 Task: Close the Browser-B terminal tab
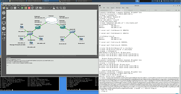point(147,10)
